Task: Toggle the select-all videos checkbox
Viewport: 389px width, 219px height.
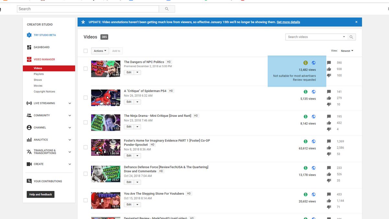Action: pyautogui.click(x=86, y=51)
